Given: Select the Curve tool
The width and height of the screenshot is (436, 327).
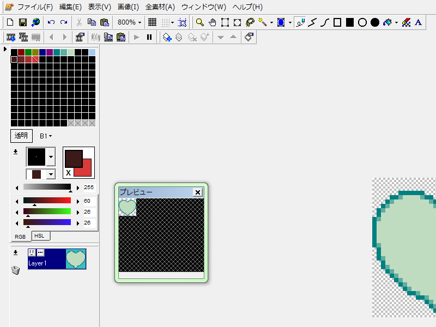Looking at the screenshot, I should click(325, 22).
